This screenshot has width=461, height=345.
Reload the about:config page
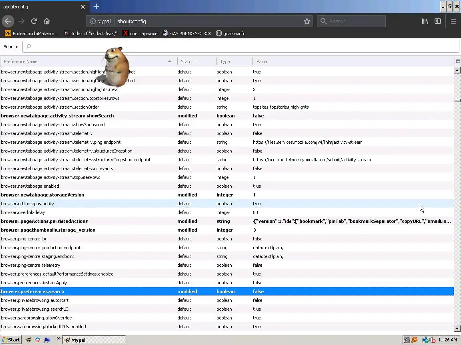34,21
